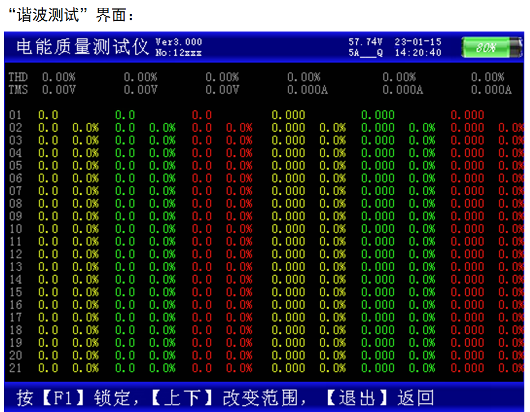Viewport: 530px width, 412px height.
Task: Click the first THD 0.00% value
Action: (x=59, y=77)
